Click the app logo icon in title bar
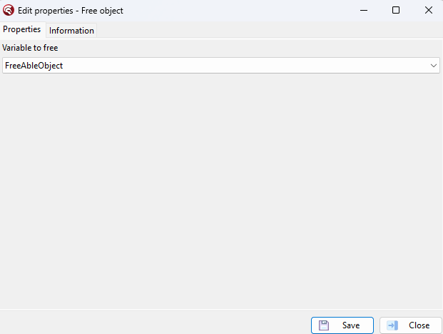 (9, 11)
